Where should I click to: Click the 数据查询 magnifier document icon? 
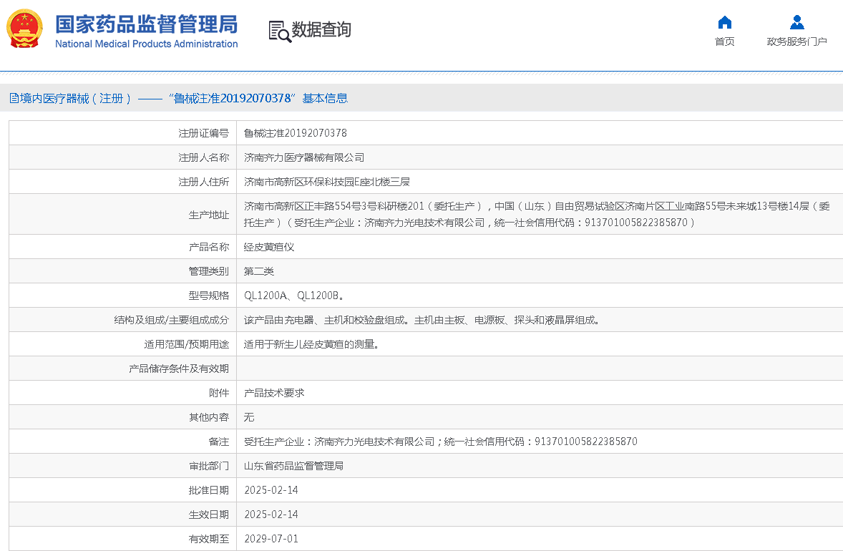[279, 31]
